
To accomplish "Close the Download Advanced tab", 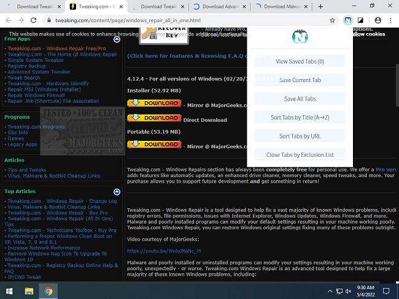I will click(x=244, y=7).
